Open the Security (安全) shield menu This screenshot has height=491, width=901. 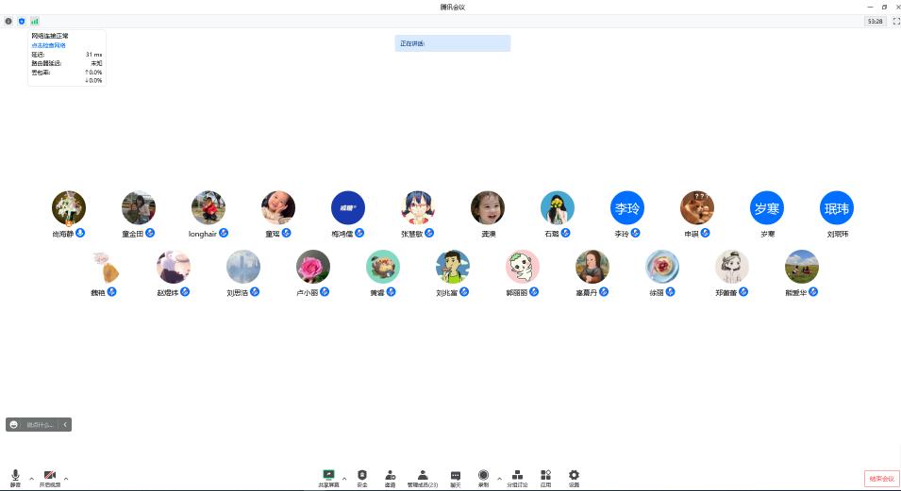click(x=362, y=478)
